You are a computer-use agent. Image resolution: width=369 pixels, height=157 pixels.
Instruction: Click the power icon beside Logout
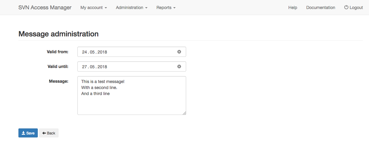tap(346, 8)
